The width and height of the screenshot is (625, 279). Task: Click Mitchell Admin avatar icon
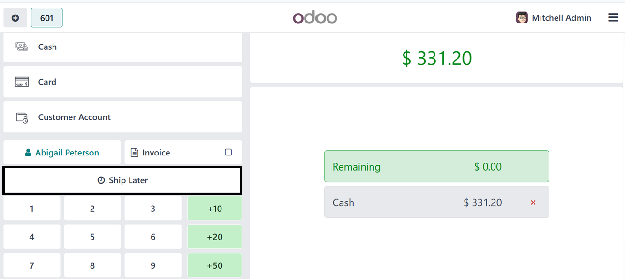tap(522, 18)
